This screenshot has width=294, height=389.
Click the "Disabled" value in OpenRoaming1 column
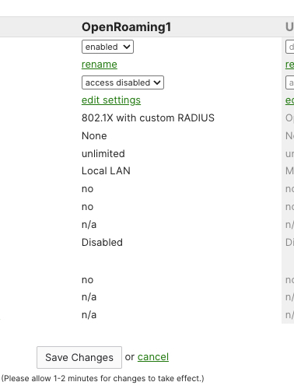tap(102, 242)
